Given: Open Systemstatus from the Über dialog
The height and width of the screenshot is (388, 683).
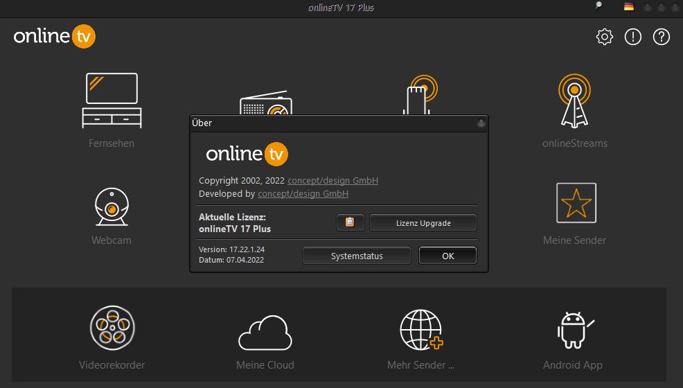Looking at the screenshot, I should coord(357,256).
